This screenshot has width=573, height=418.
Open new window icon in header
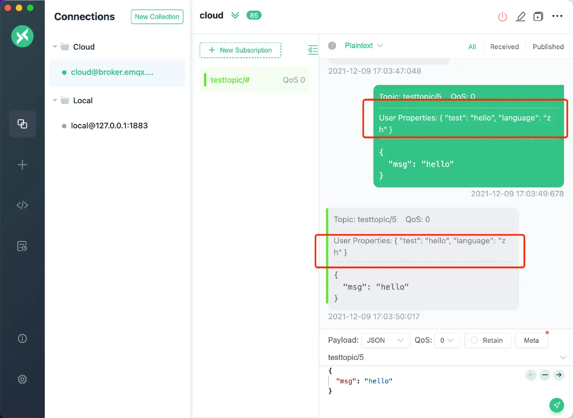[538, 16]
